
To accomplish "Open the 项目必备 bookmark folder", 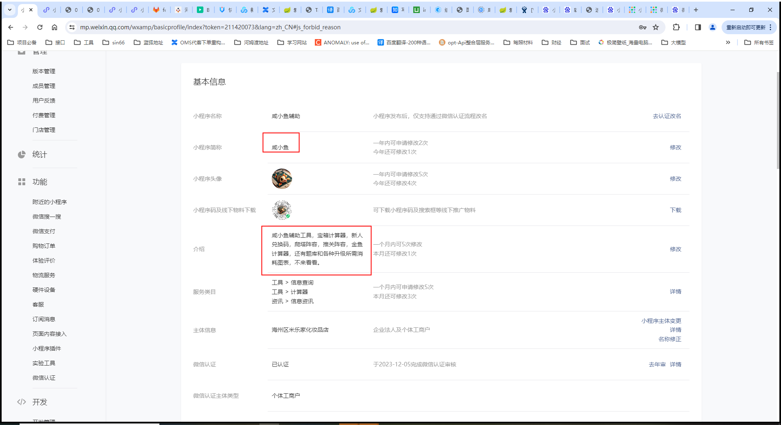I will 22,42.
